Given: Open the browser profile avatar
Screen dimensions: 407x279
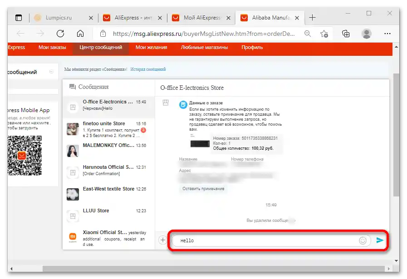Looking at the screenshot, I should (367, 34).
